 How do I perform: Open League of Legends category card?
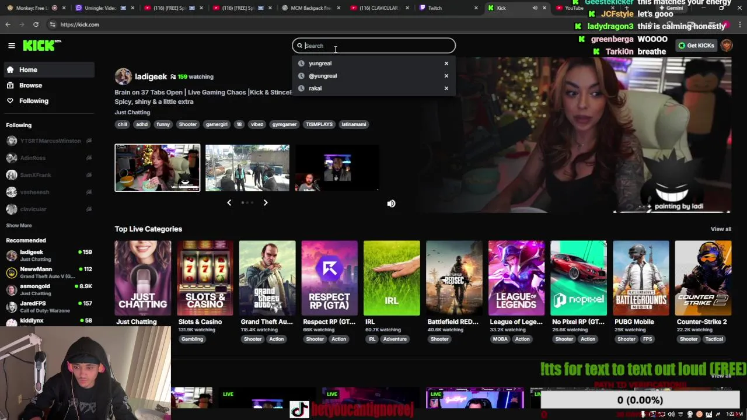pos(516,278)
